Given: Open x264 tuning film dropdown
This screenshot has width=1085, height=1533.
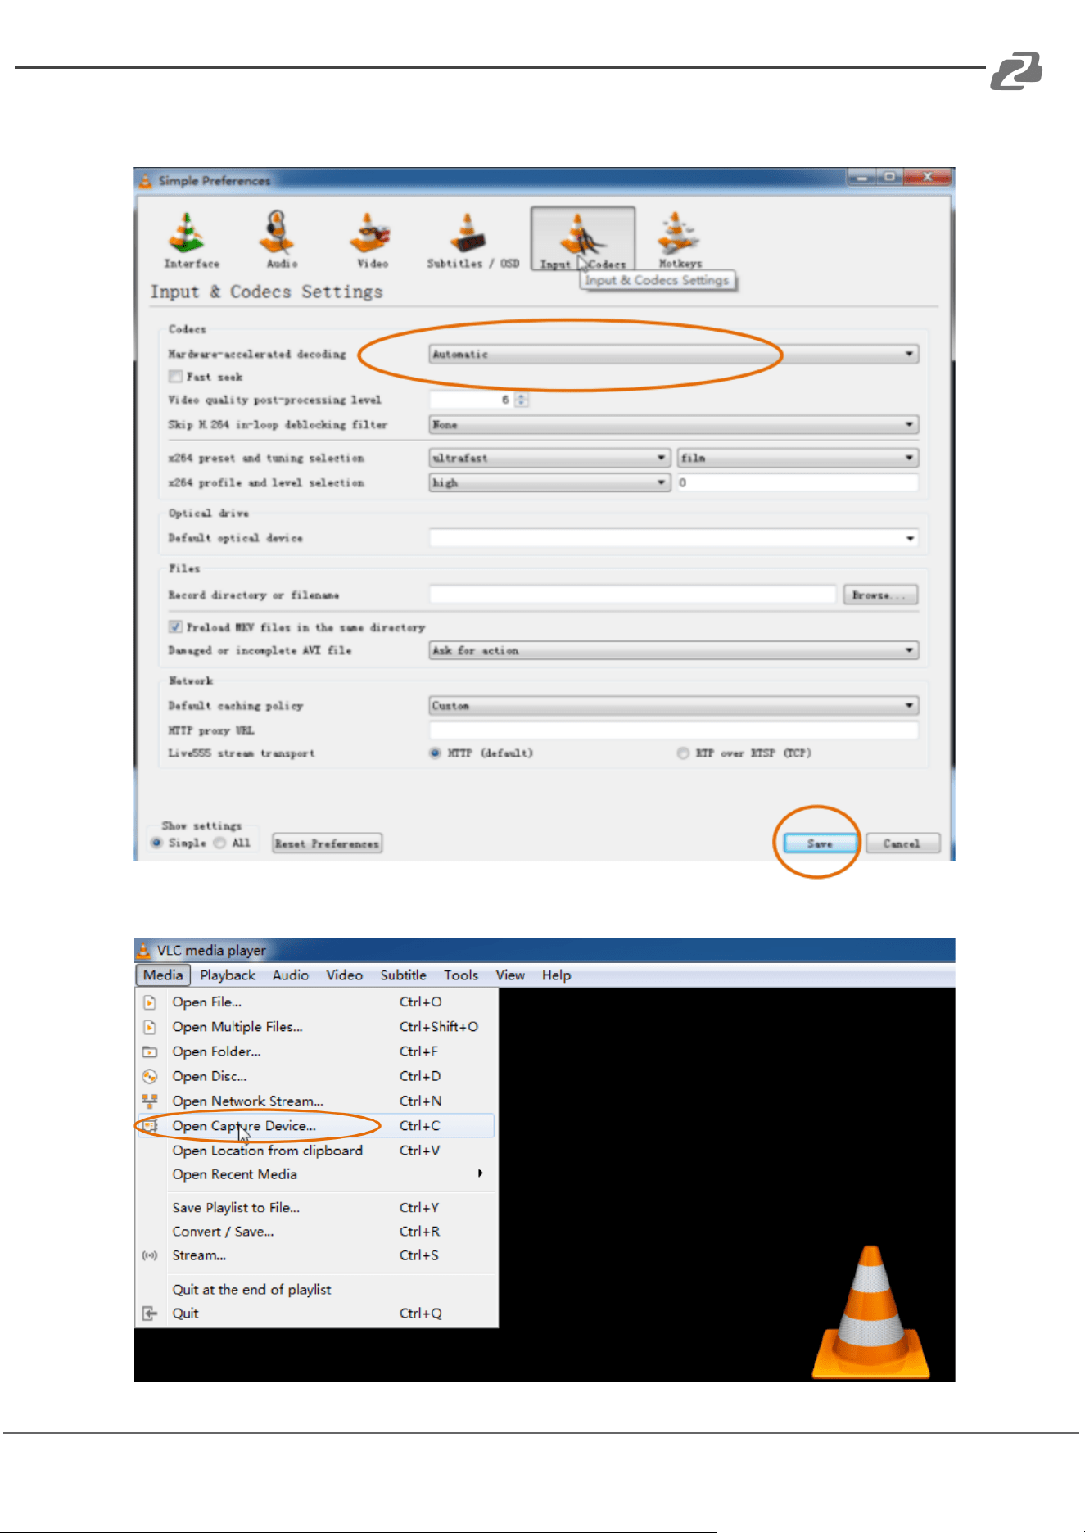Looking at the screenshot, I should [x=798, y=458].
